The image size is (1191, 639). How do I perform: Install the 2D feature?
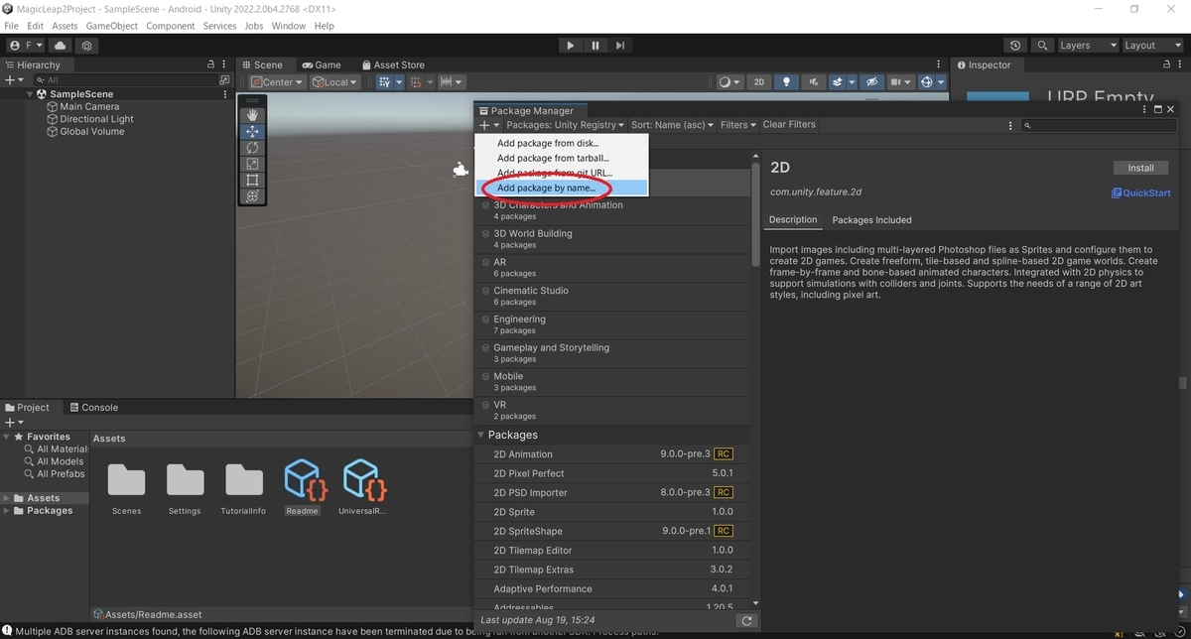click(x=1140, y=168)
